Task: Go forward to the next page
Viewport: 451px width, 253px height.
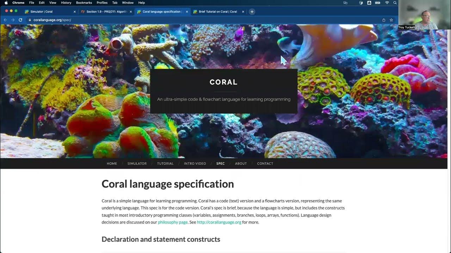Action: (13, 20)
